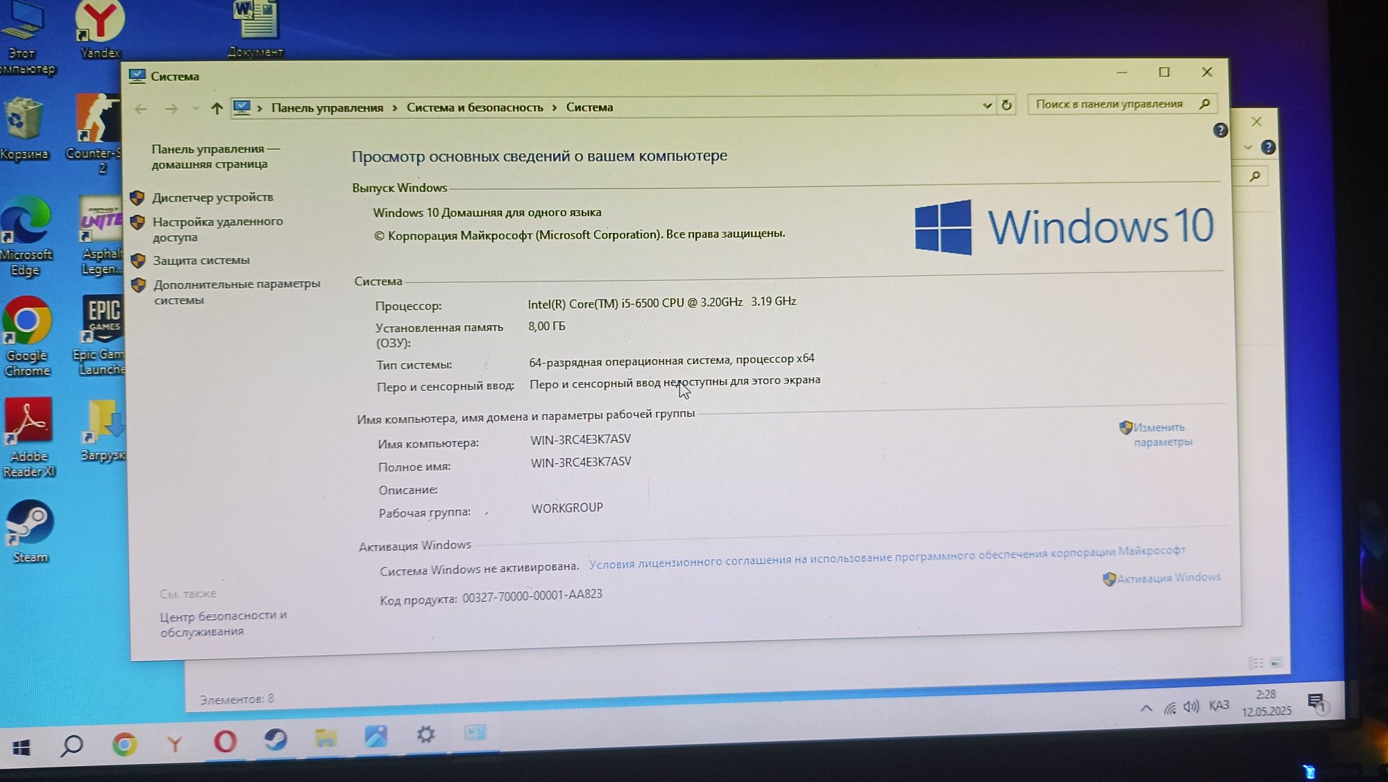Click the up one level arrow
The width and height of the screenshot is (1388, 782).
tap(217, 108)
